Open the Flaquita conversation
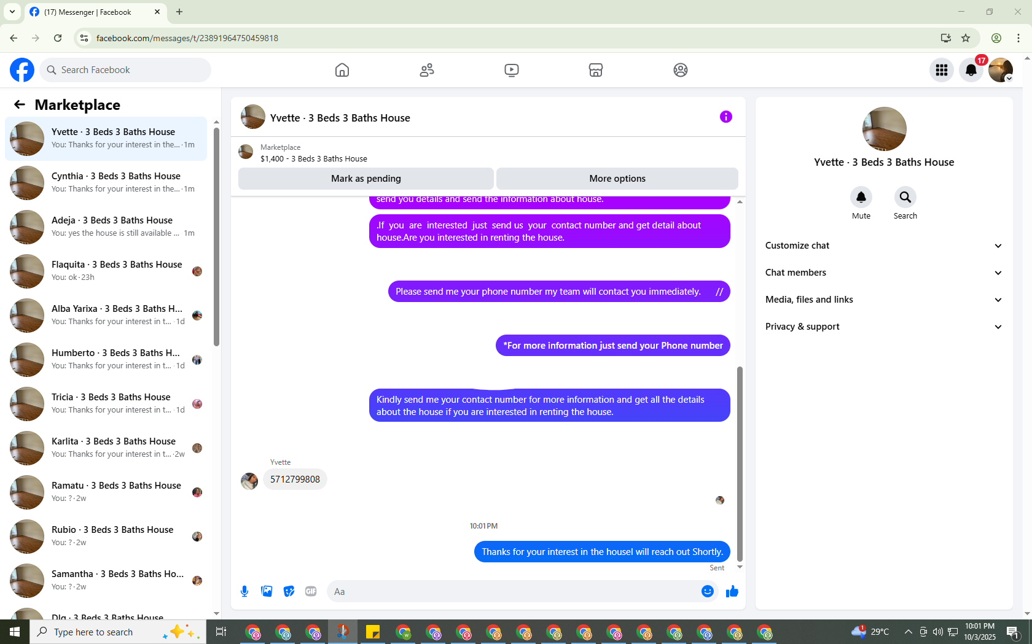This screenshot has width=1032, height=644. 106,271
